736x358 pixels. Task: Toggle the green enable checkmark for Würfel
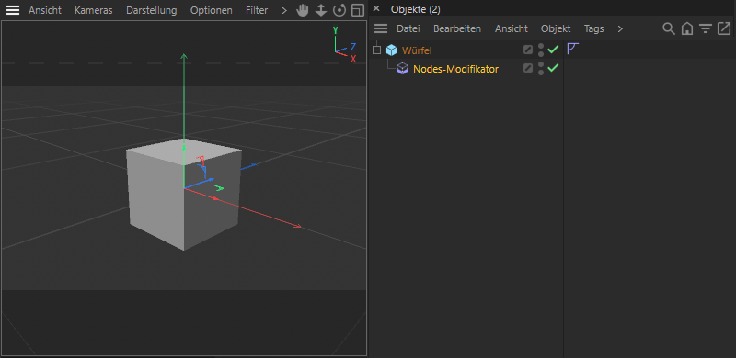tap(554, 49)
